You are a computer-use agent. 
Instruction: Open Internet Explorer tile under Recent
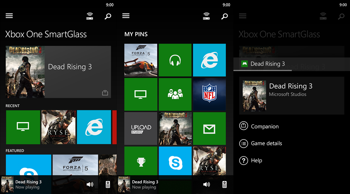click(94, 127)
